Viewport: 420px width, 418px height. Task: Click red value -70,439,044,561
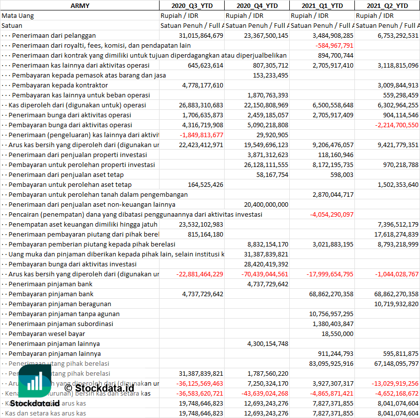click(264, 274)
